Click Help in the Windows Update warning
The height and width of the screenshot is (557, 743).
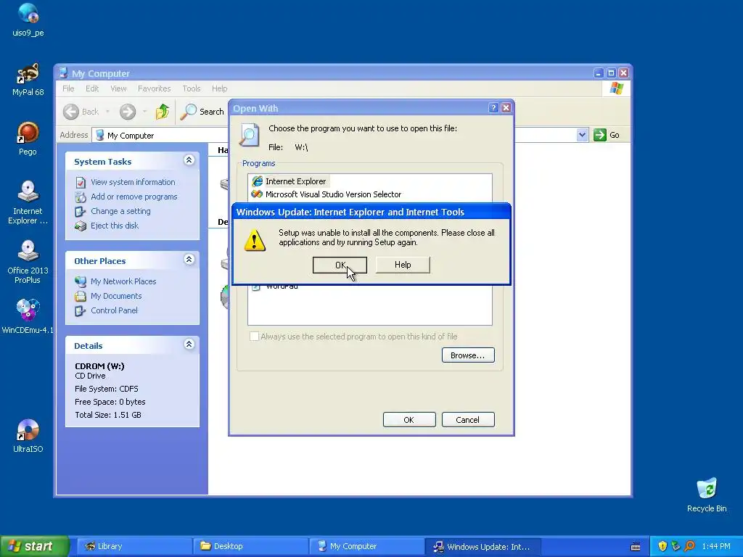pos(403,265)
